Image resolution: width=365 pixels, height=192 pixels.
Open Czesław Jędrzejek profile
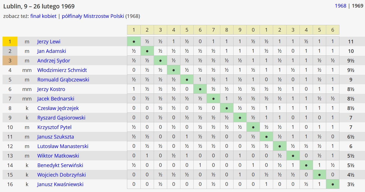pyautogui.click(x=58, y=108)
